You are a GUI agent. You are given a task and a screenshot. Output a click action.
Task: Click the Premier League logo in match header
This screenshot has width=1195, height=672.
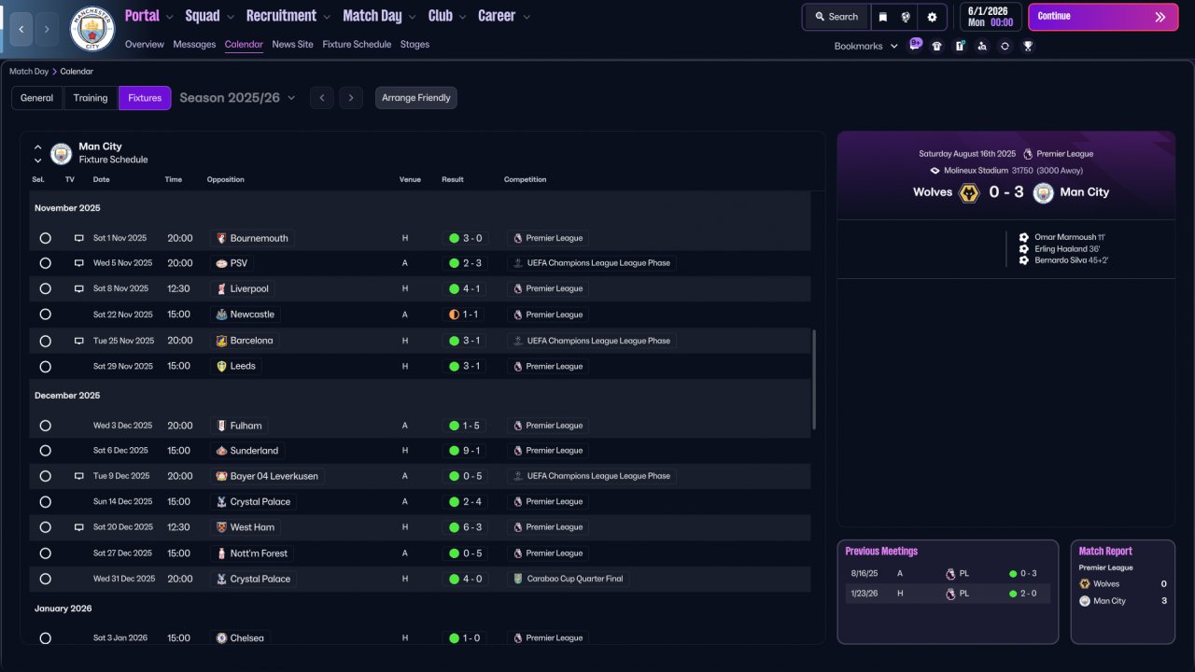point(1028,154)
